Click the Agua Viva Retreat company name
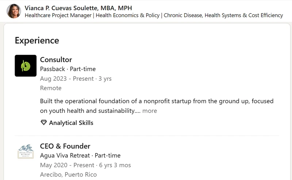 click(65, 156)
